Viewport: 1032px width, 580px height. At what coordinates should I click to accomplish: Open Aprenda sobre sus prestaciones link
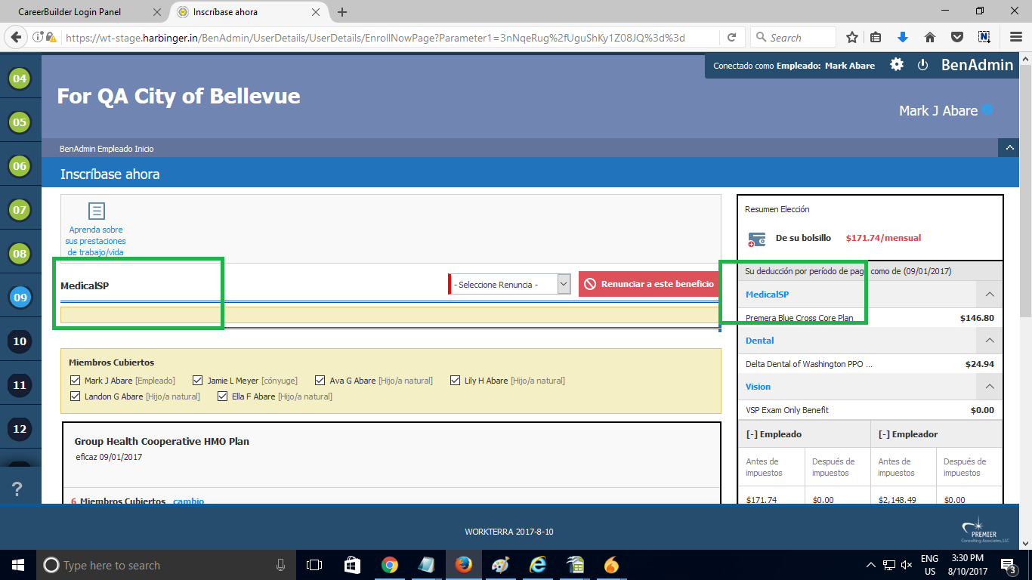click(96, 241)
